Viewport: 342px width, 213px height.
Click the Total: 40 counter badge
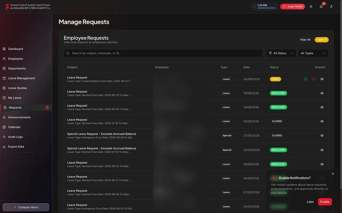[305, 40]
